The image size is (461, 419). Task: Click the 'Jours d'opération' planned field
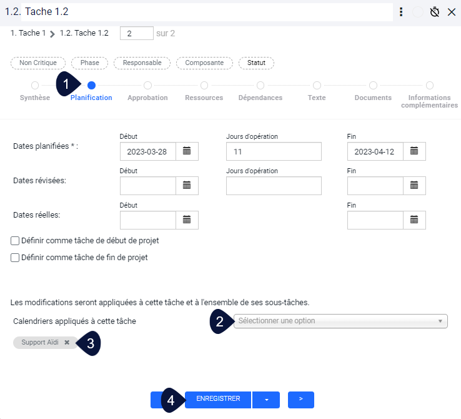tap(273, 151)
